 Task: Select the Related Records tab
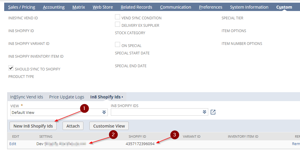tap(136, 7)
